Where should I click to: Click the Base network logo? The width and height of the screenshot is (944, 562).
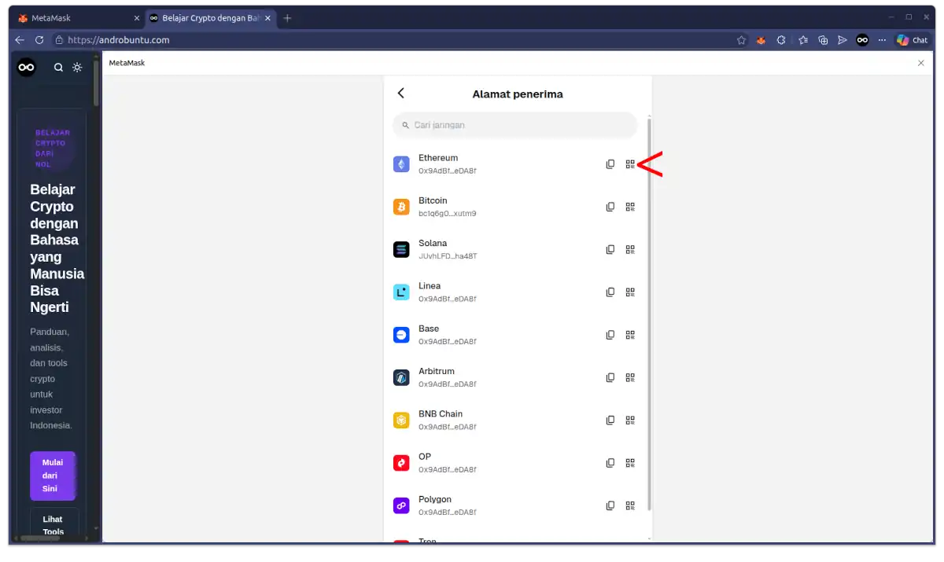pyautogui.click(x=401, y=334)
